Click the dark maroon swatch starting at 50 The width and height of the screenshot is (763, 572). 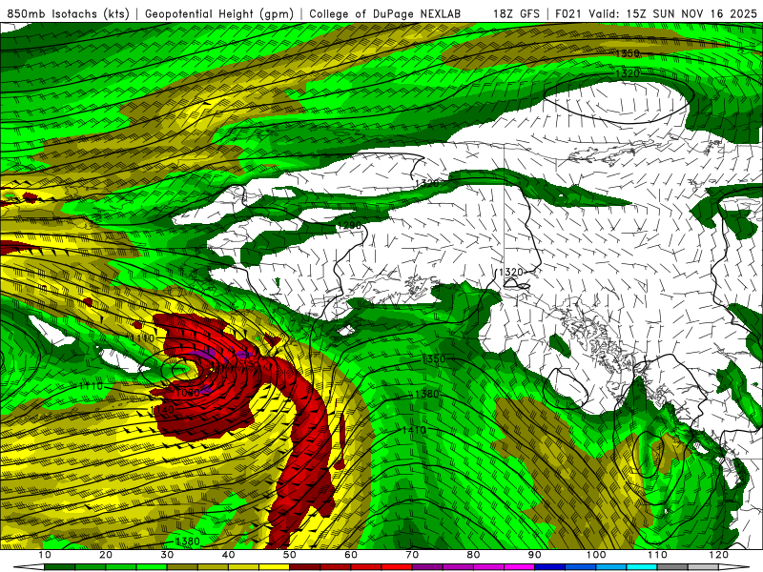[x=304, y=567]
